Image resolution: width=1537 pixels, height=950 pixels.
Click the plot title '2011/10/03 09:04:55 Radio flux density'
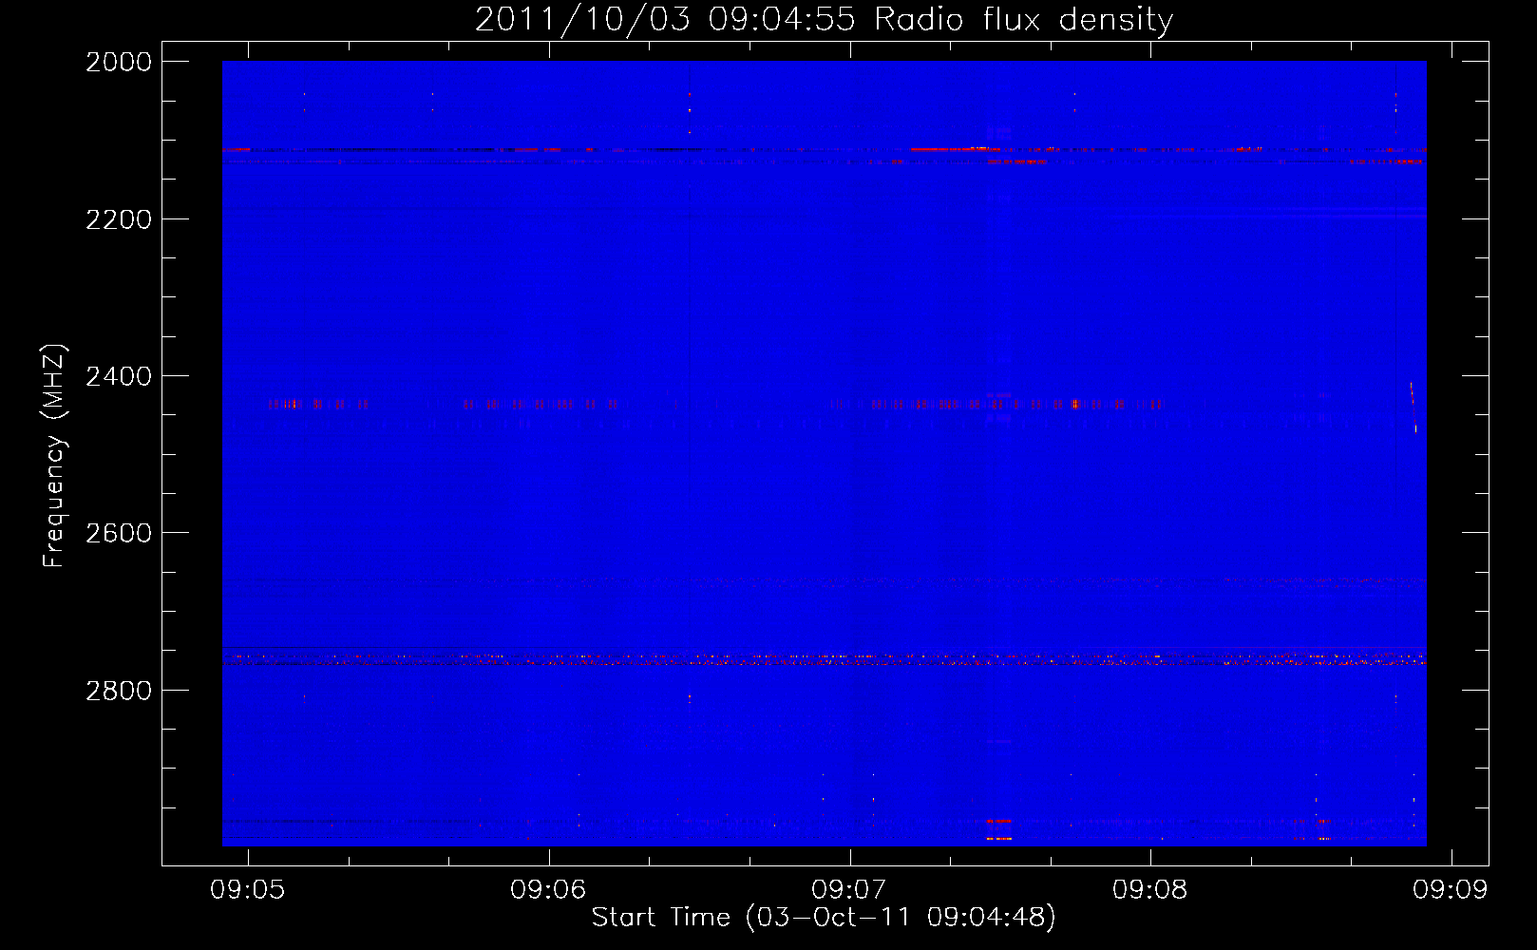824,20
